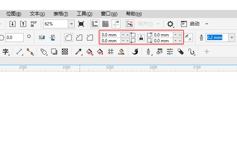This screenshot has width=237, height=155.
Task: Expand the 启动 dropdown arrow
Action: click(x=207, y=24)
